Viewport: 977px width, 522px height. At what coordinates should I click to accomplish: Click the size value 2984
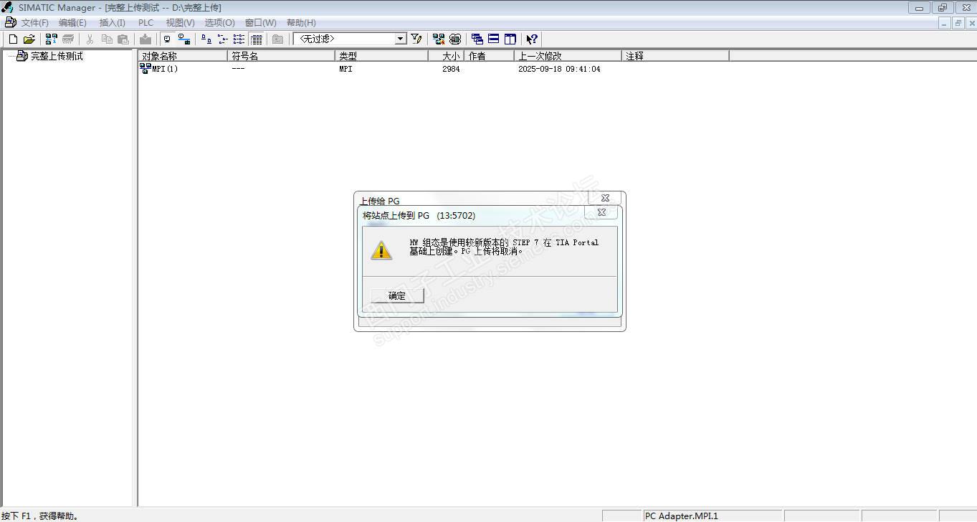coord(451,70)
